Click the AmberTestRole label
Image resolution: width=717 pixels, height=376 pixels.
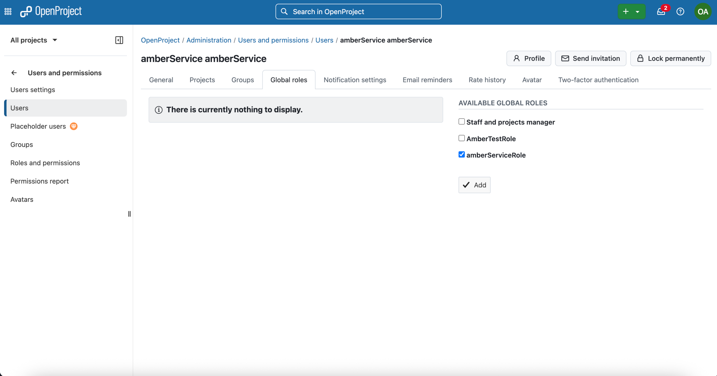pos(491,139)
